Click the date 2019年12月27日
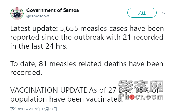The width and height of the screenshot is (176, 112). point(43,109)
